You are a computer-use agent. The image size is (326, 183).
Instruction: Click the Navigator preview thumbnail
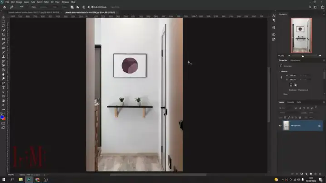[x=301, y=35]
